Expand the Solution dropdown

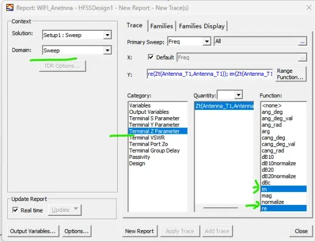click(x=107, y=35)
